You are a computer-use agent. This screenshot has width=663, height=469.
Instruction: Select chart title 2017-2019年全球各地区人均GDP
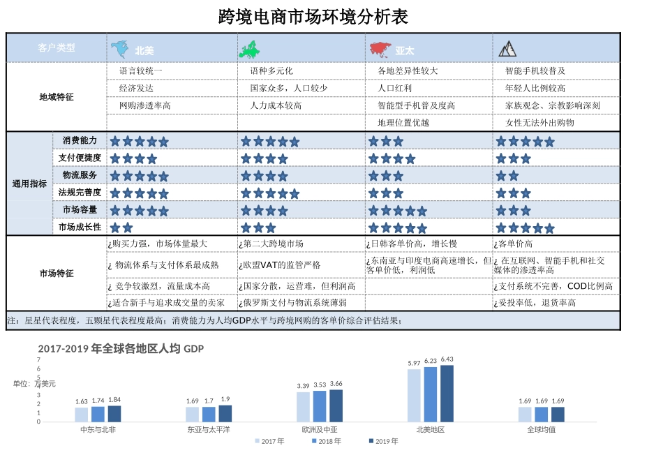click(121, 349)
